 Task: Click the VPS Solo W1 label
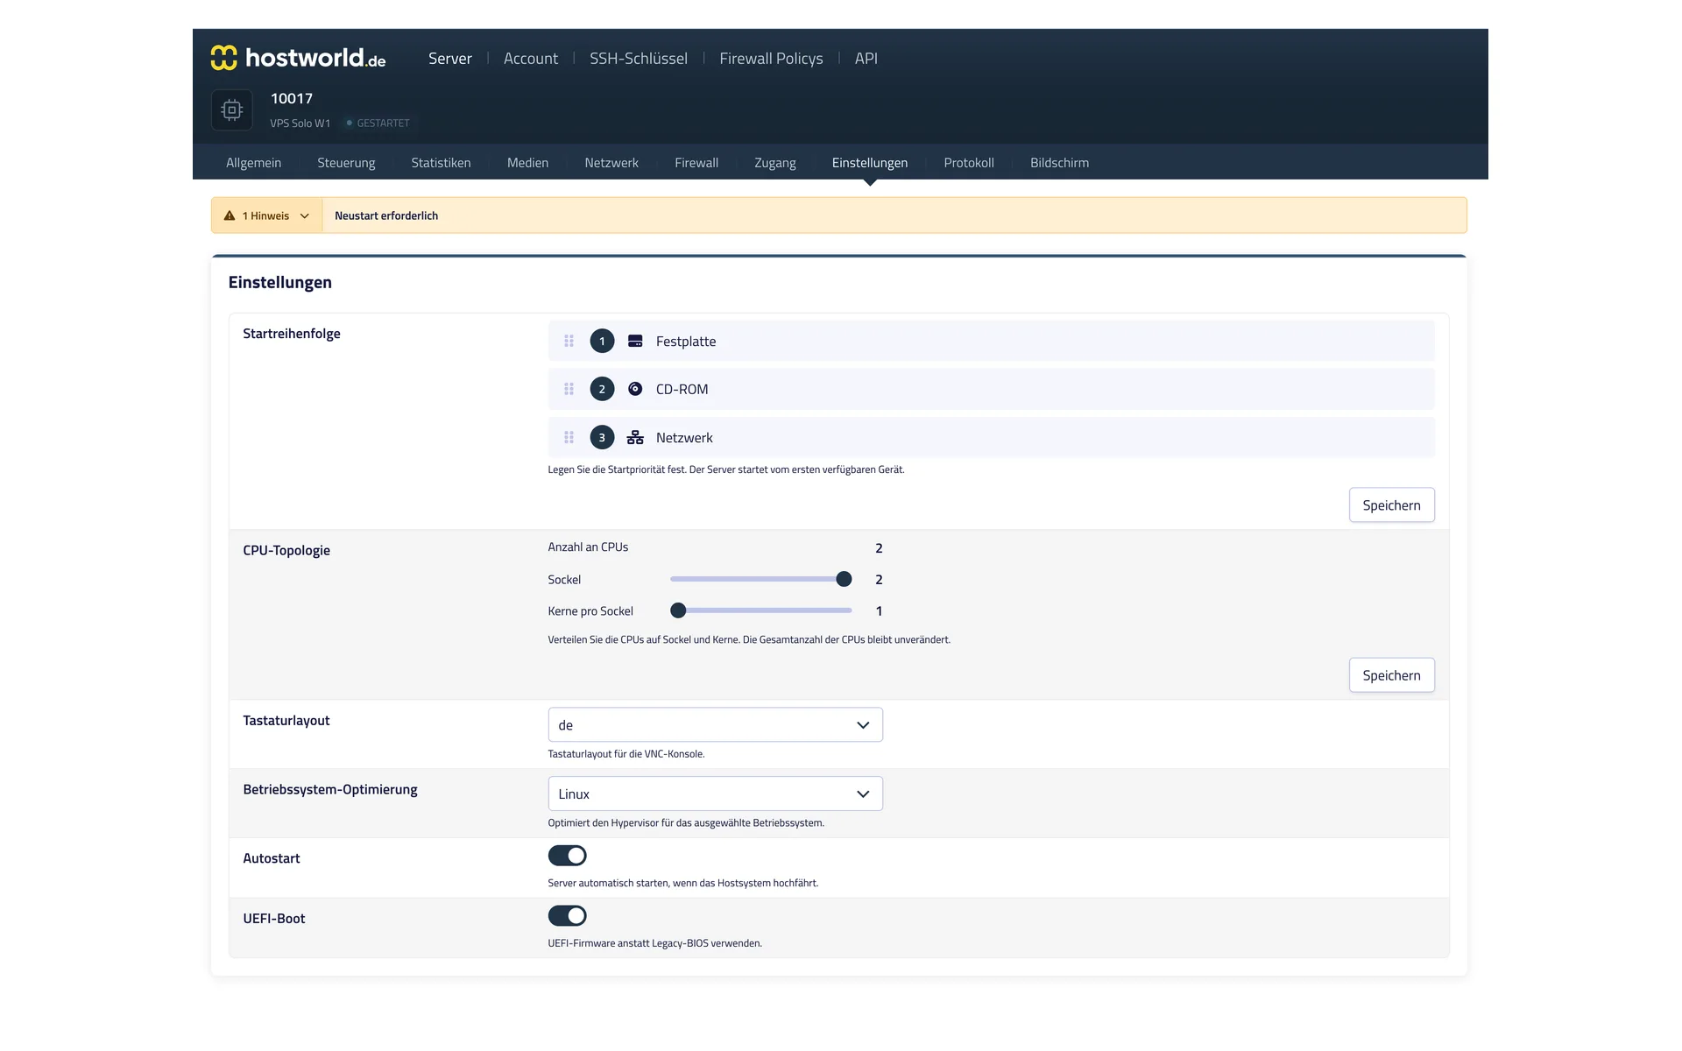[300, 123]
